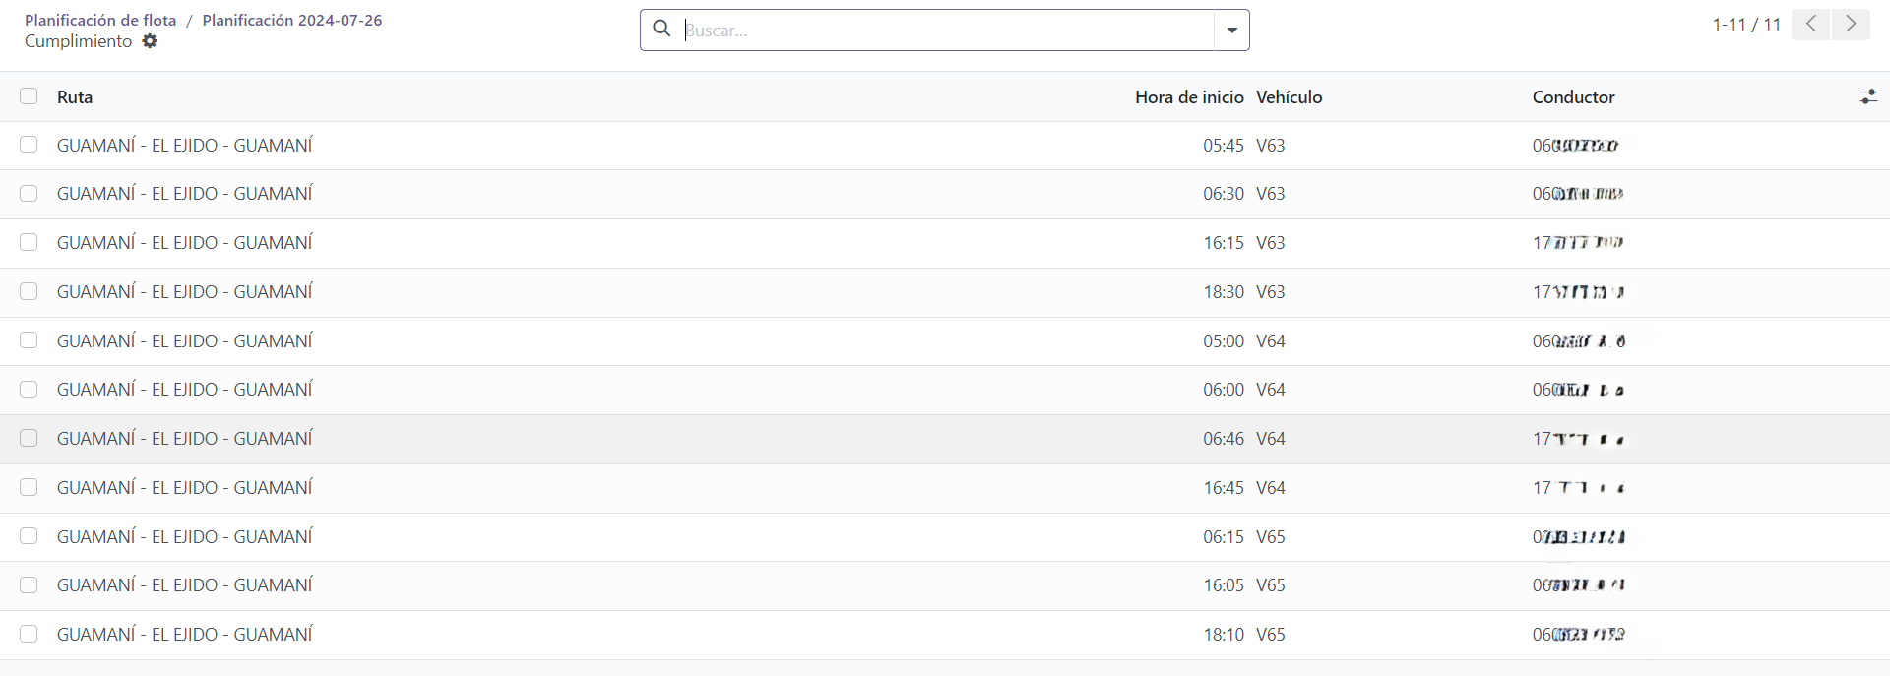Check the row starting at 18:10
The width and height of the screenshot is (1890, 676).
coord(29,634)
